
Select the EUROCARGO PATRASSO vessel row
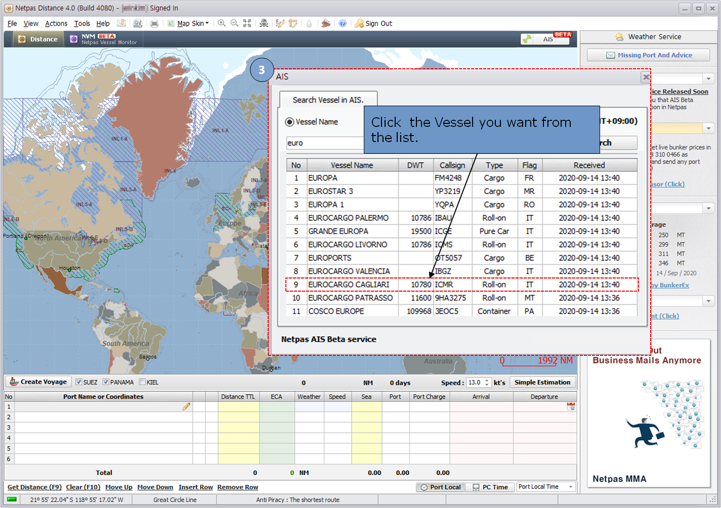pyautogui.click(x=462, y=298)
